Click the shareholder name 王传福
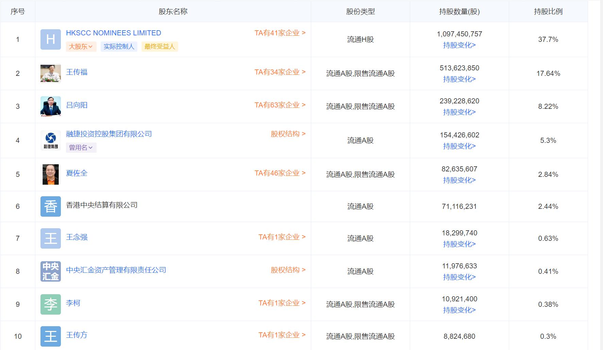The width and height of the screenshot is (603, 350). tap(76, 72)
